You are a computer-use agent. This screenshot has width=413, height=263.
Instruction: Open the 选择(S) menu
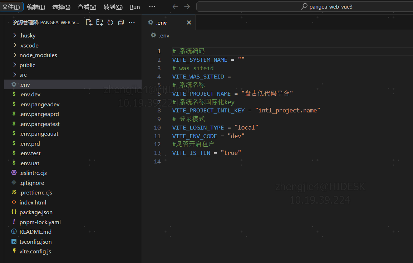(x=62, y=7)
